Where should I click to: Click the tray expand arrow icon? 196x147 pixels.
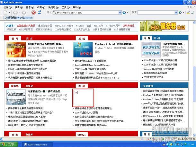coord(168,145)
